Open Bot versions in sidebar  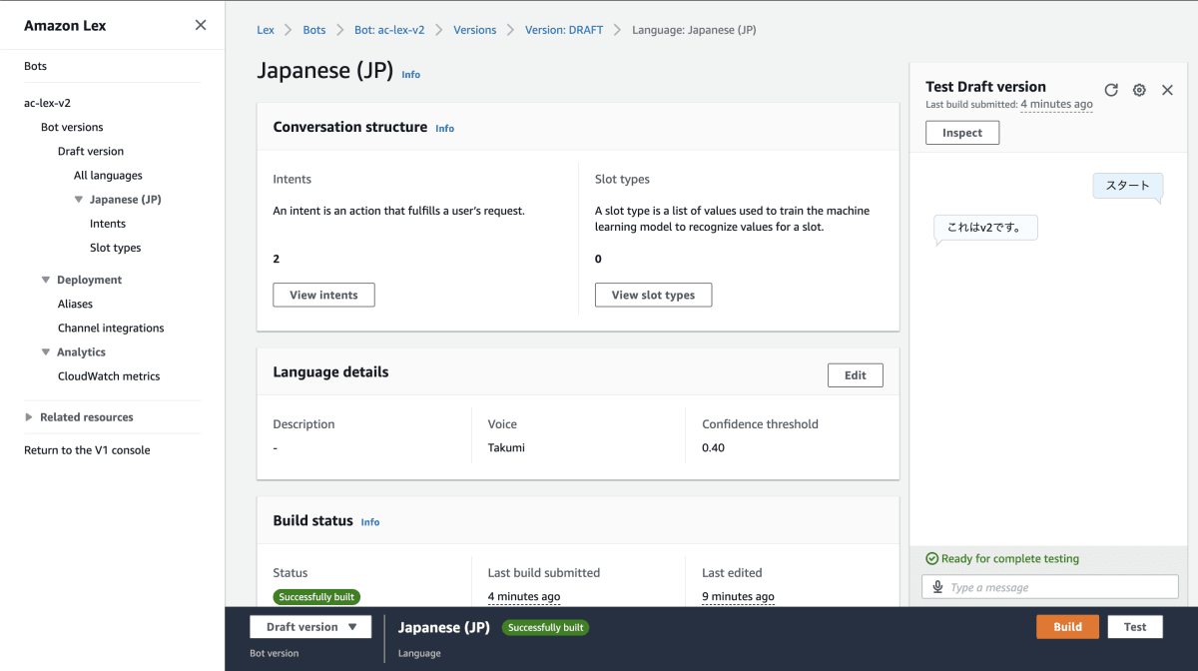(x=72, y=127)
